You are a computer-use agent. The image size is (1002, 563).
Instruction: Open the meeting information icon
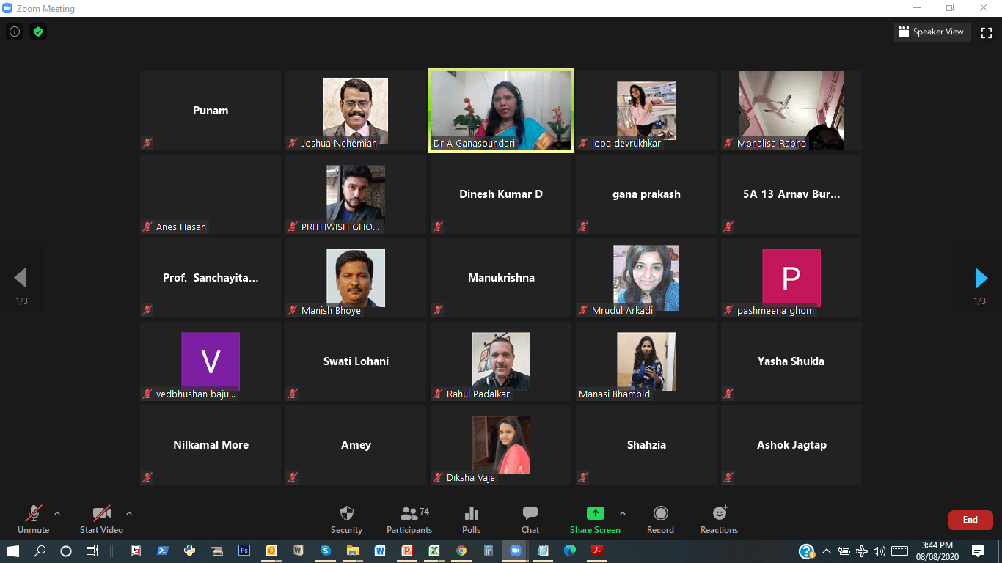click(14, 32)
